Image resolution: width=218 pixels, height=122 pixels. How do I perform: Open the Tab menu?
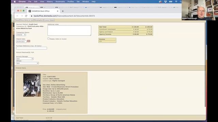pyautogui.click(x=78, y=2)
